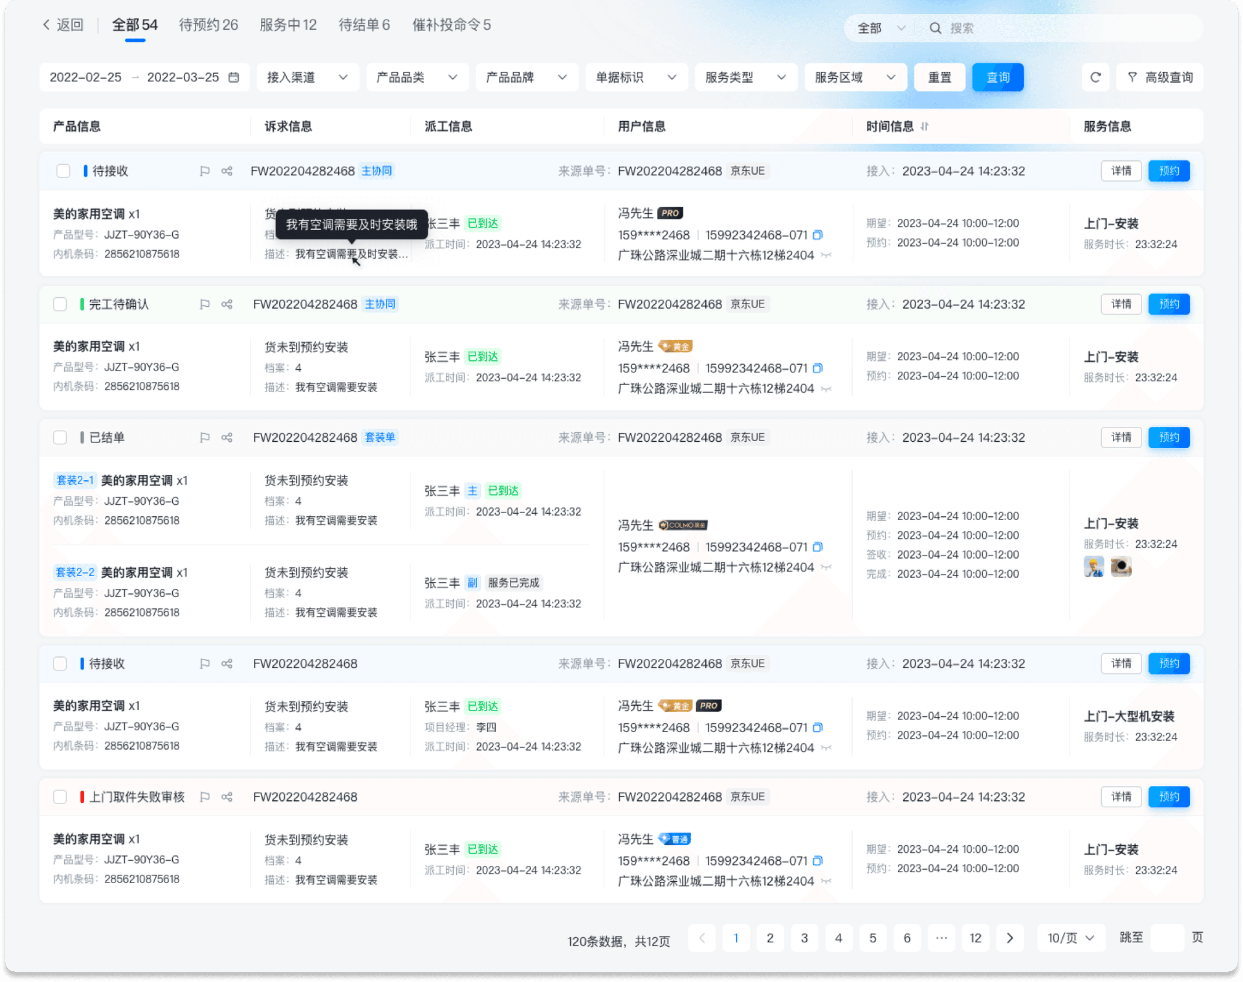Copy the phone number in the first order
The image size is (1243, 982).
pos(818,235)
